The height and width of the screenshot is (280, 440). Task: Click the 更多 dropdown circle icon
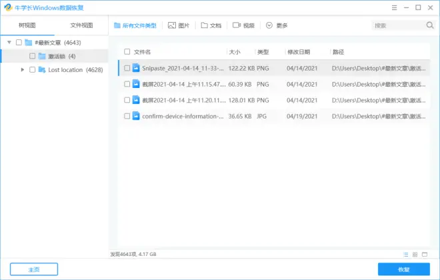(269, 25)
